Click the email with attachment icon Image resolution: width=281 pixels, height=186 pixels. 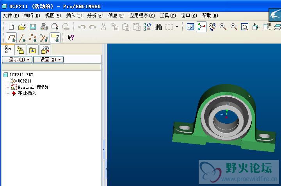tap(55, 27)
